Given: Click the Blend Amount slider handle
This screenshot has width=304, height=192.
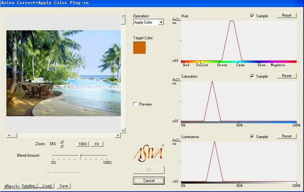Looking at the screenshot, I should [81, 156].
